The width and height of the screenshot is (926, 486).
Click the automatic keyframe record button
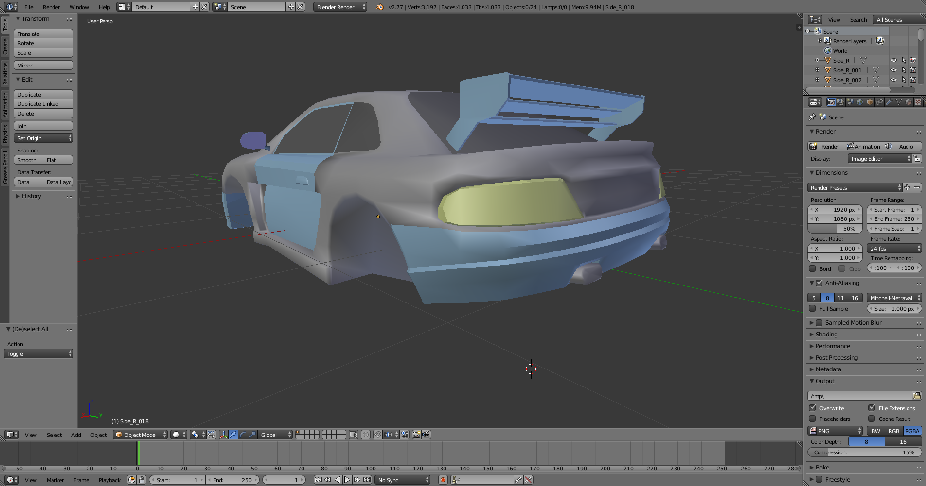click(443, 480)
